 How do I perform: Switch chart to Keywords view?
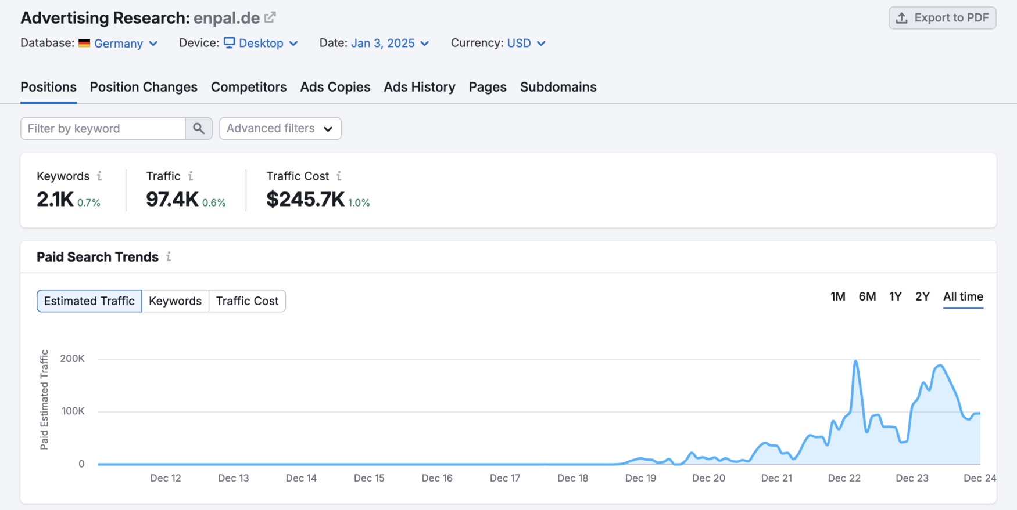(175, 301)
